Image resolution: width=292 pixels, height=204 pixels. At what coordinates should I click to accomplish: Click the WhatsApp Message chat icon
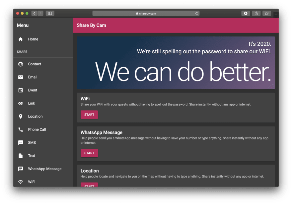21,169
